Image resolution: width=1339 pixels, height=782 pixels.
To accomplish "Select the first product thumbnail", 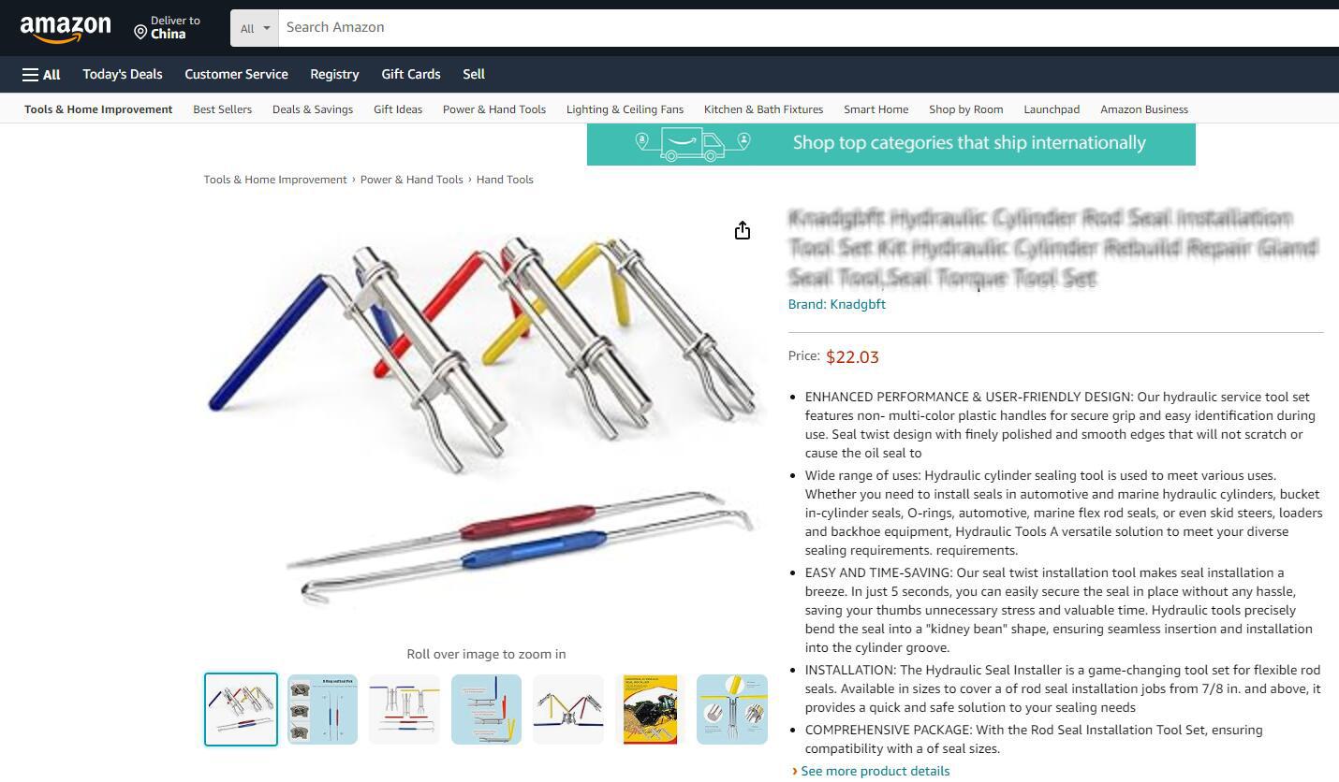I will click(x=241, y=709).
